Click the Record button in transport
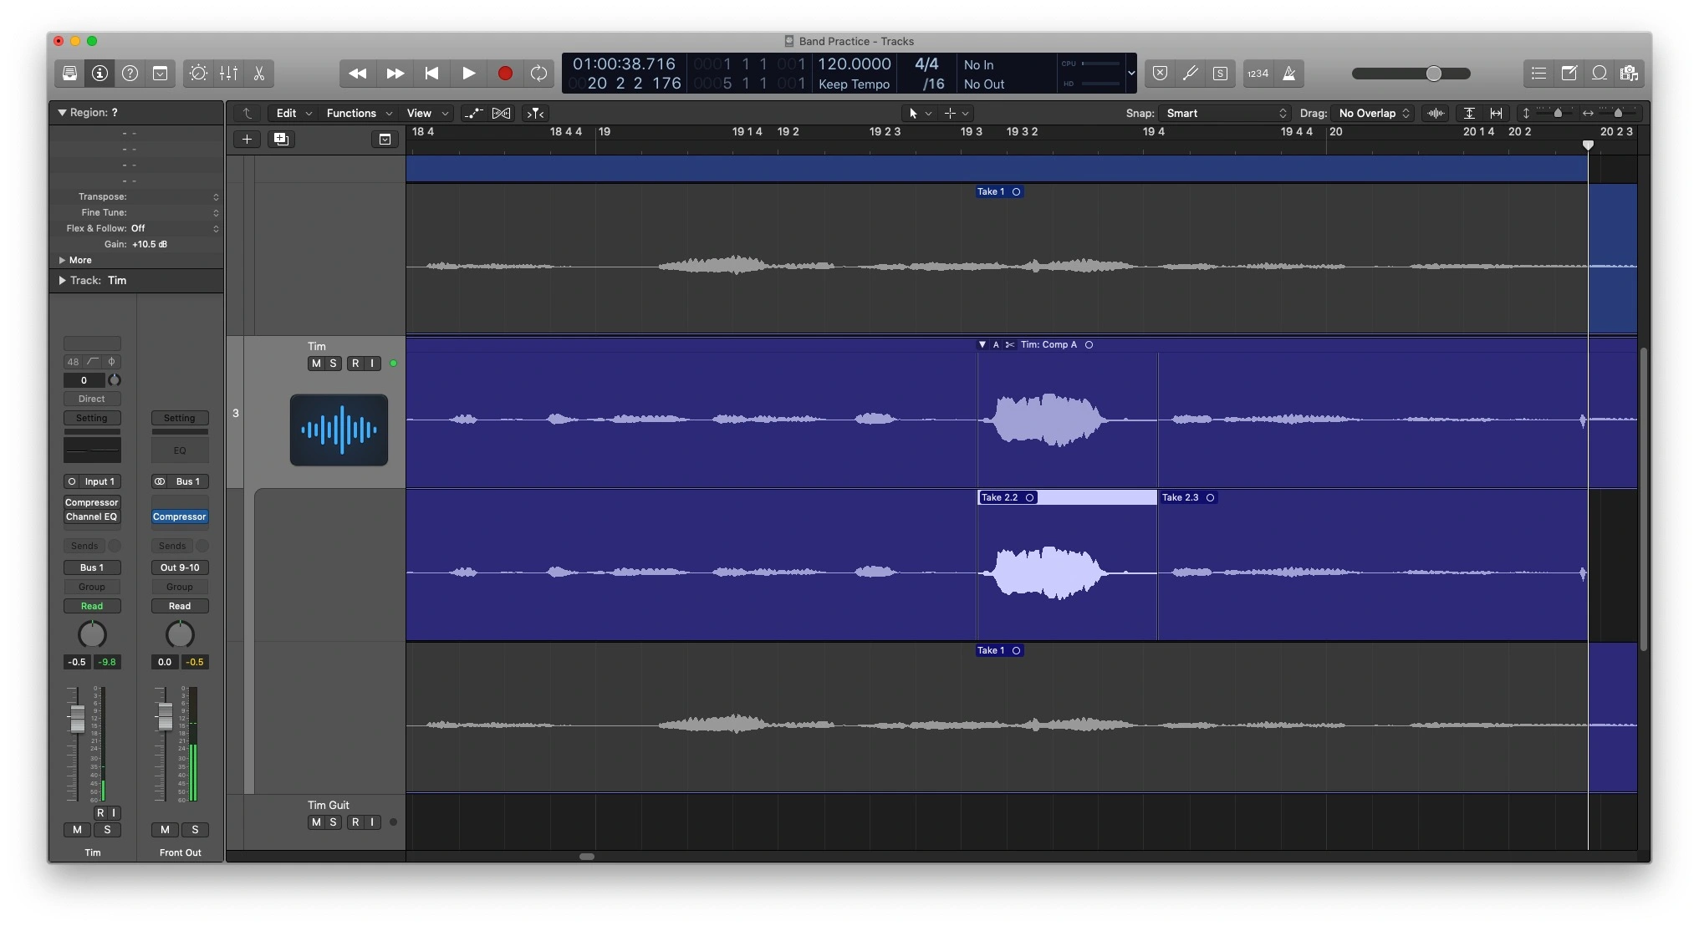This screenshot has height=926, width=1699. pyautogui.click(x=505, y=74)
